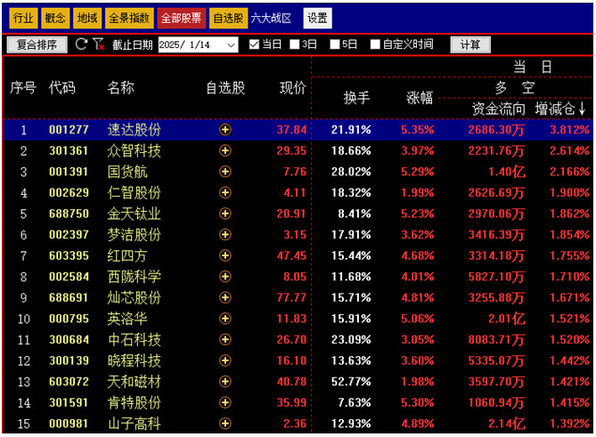Viewport: 596px width, 437px height.
Task: Click the 自选股 column header
Action: (225, 88)
